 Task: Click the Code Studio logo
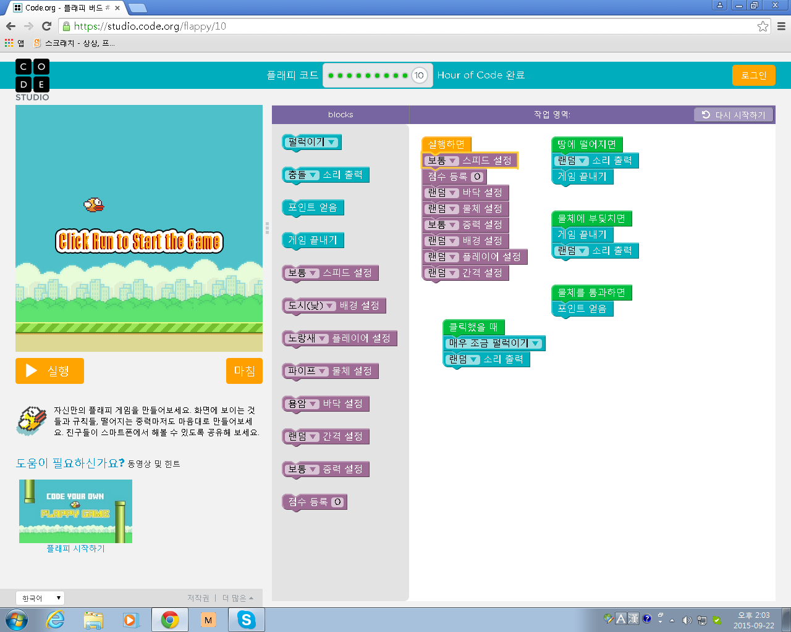(32, 80)
